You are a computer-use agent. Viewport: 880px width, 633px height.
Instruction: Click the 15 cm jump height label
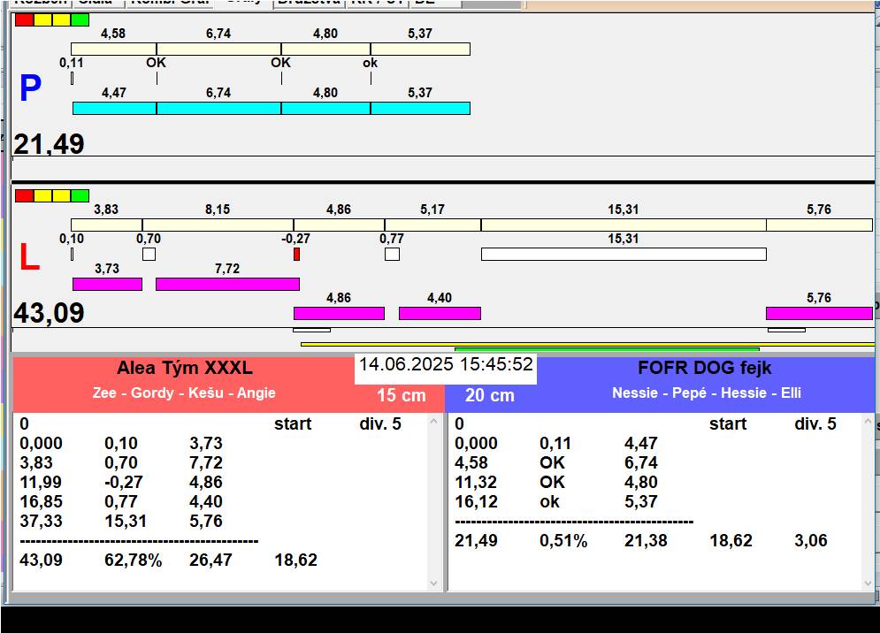pos(401,395)
